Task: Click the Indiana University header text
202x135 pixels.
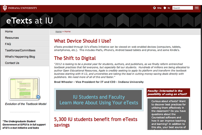Action: coord(23,8)
